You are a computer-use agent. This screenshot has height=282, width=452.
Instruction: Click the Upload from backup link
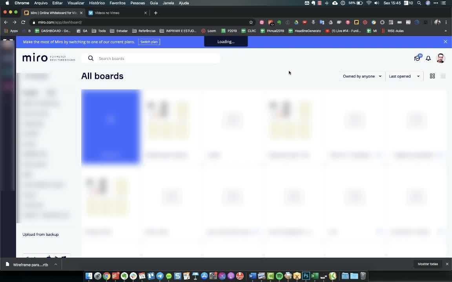click(41, 235)
